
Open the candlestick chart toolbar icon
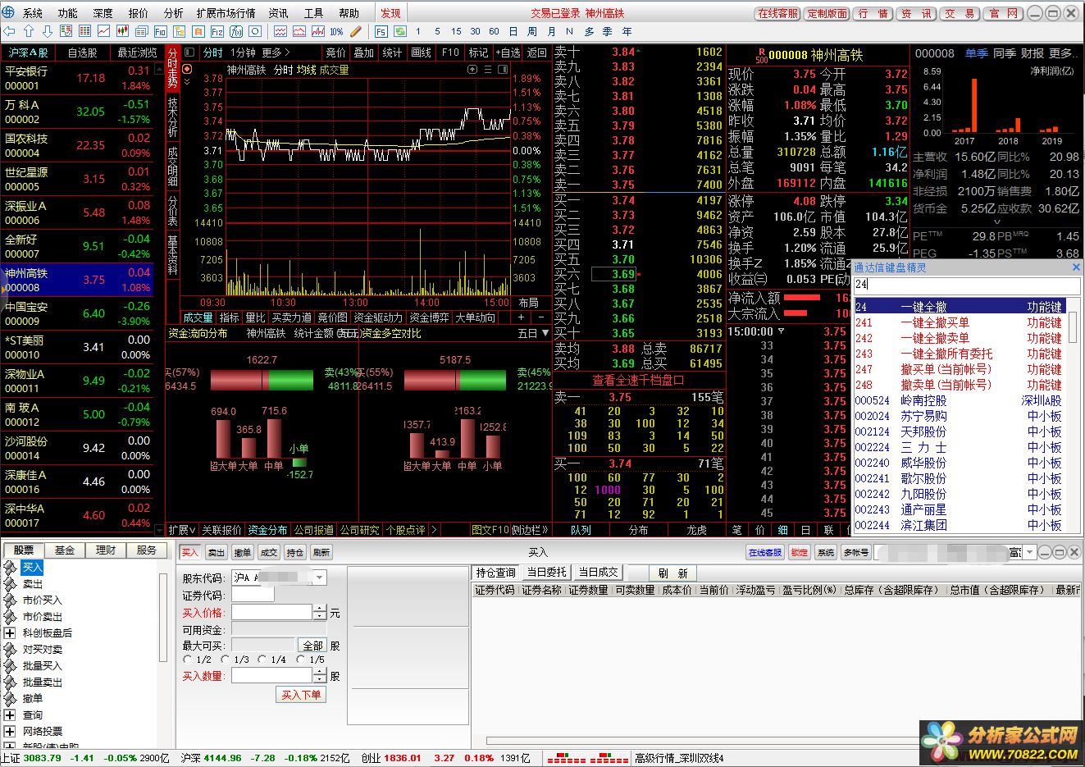click(x=123, y=31)
